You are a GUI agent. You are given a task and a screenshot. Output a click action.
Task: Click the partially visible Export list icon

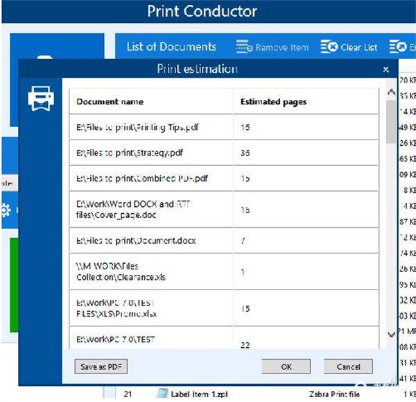[x=398, y=47]
